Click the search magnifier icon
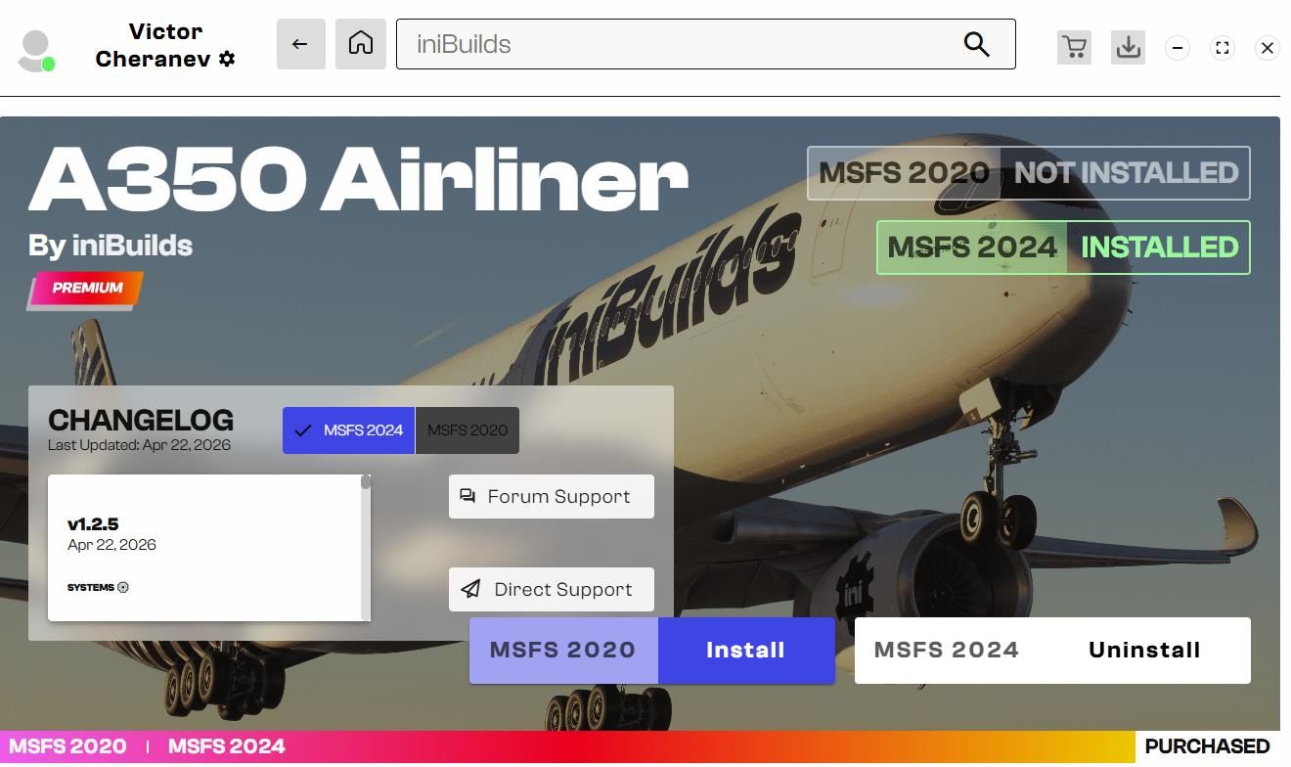The height and width of the screenshot is (767, 1291). [x=976, y=44]
